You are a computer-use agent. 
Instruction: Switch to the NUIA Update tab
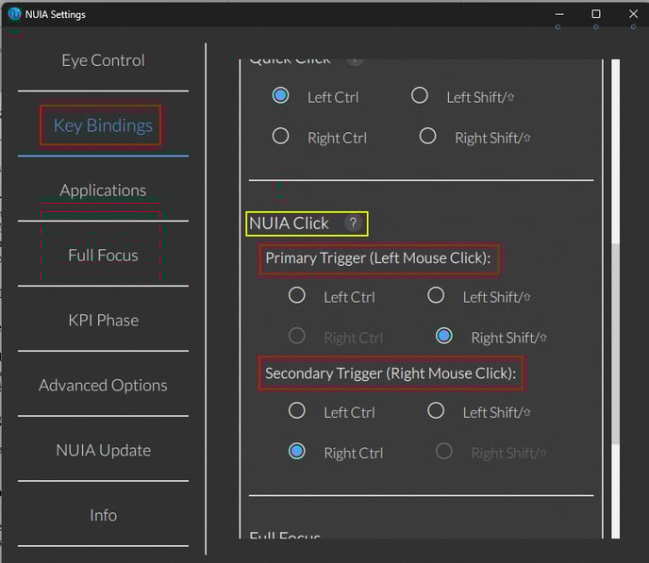pyautogui.click(x=103, y=450)
